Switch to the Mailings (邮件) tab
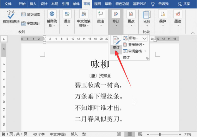Viewport: 197px width, 137px height. point(76,4)
